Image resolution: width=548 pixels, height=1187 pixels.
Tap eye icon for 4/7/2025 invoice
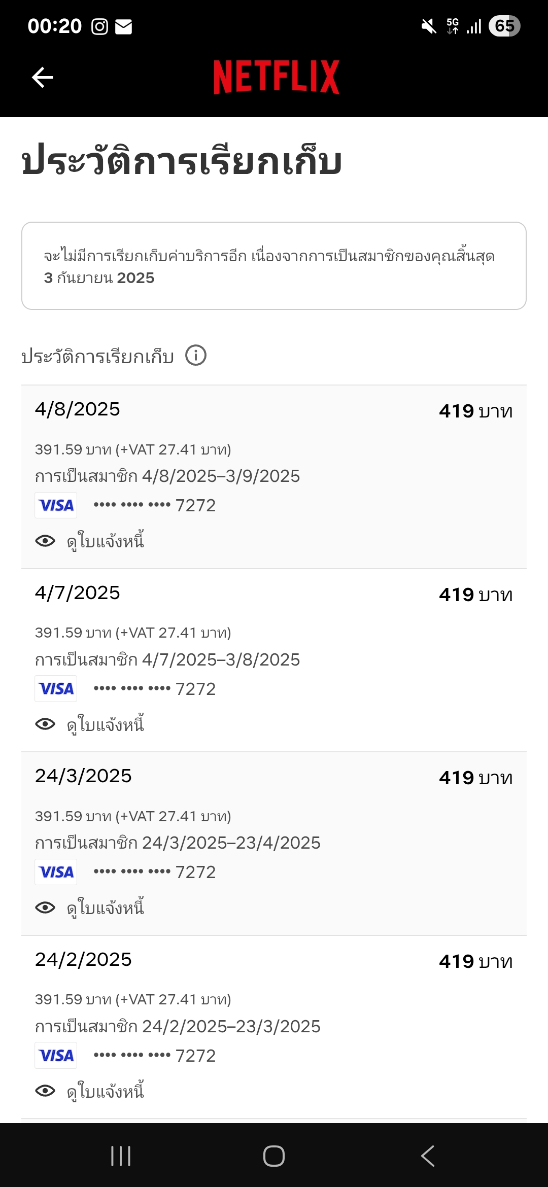(x=45, y=724)
